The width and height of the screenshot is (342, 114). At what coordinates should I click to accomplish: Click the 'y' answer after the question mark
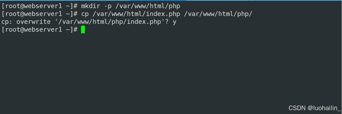click(x=174, y=22)
